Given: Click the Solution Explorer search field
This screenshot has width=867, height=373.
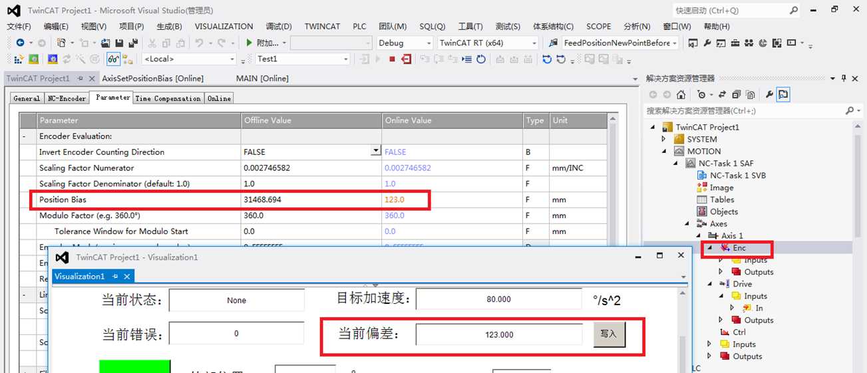Looking at the screenshot, I should pyautogui.click(x=744, y=111).
